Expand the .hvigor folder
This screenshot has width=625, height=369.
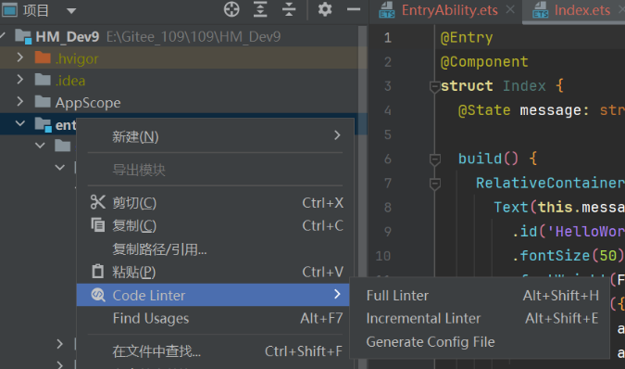[x=20, y=57]
